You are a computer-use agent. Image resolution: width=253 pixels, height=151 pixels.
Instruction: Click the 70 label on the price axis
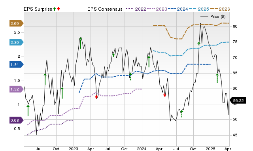click(x=235, y=58)
